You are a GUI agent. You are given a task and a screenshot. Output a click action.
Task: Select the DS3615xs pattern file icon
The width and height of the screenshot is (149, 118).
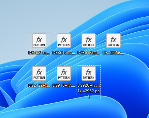pos(64,41)
